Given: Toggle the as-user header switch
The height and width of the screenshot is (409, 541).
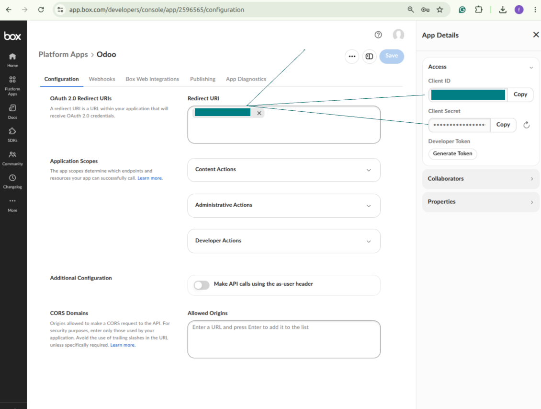Looking at the screenshot, I should [x=202, y=285].
